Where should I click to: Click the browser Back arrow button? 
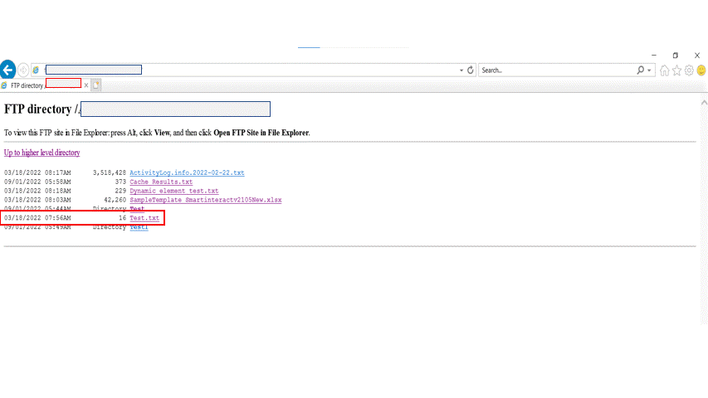point(7,70)
